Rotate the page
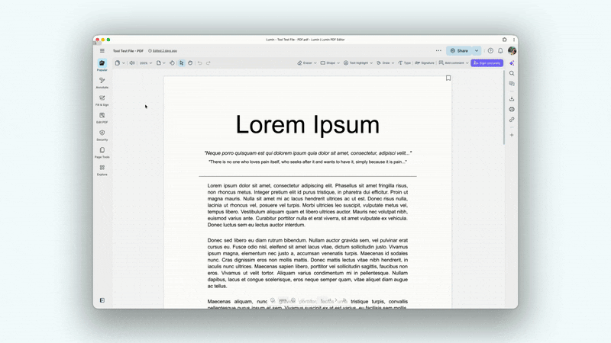The height and width of the screenshot is (343, 611). [172, 63]
